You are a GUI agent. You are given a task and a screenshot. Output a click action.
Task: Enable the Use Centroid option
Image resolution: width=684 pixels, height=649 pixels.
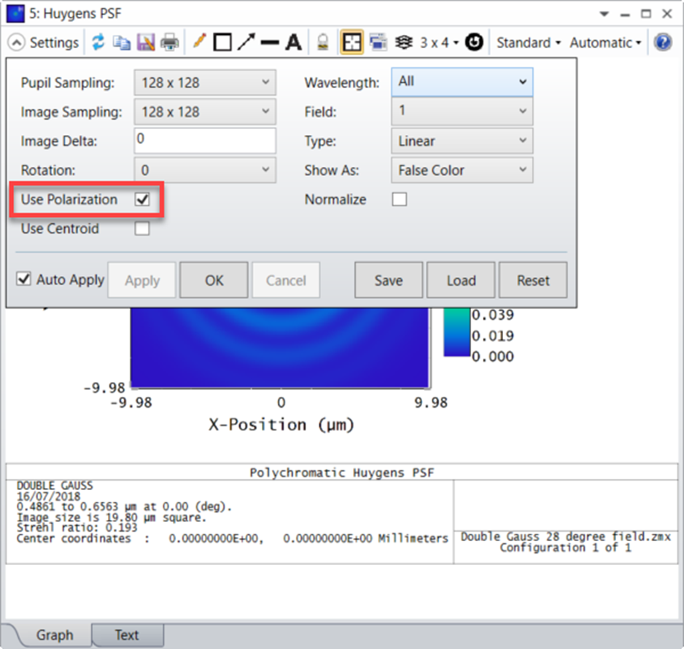coord(142,228)
